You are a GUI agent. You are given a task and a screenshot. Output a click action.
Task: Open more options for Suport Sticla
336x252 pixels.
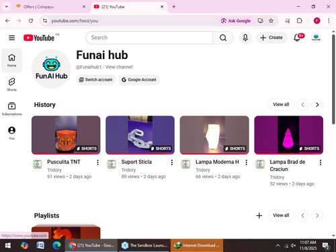coord(172,163)
